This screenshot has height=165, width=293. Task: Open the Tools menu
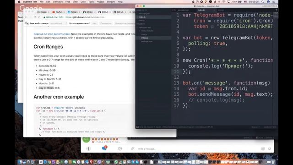click(91, 2)
